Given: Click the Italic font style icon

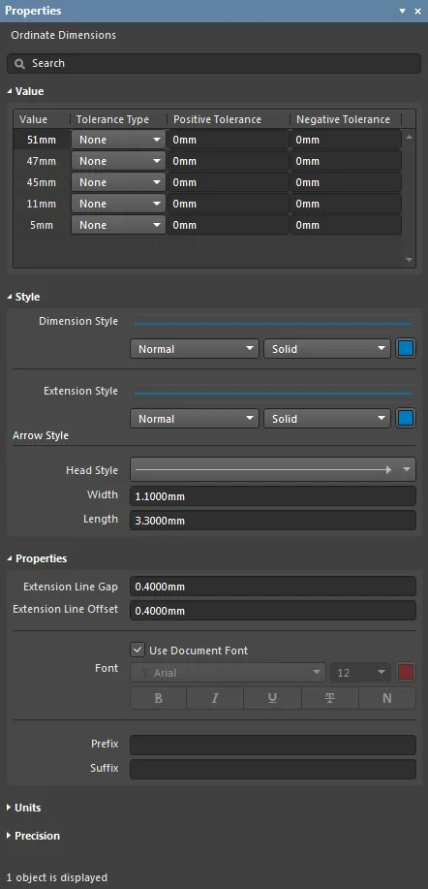Looking at the screenshot, I should 215,698.
